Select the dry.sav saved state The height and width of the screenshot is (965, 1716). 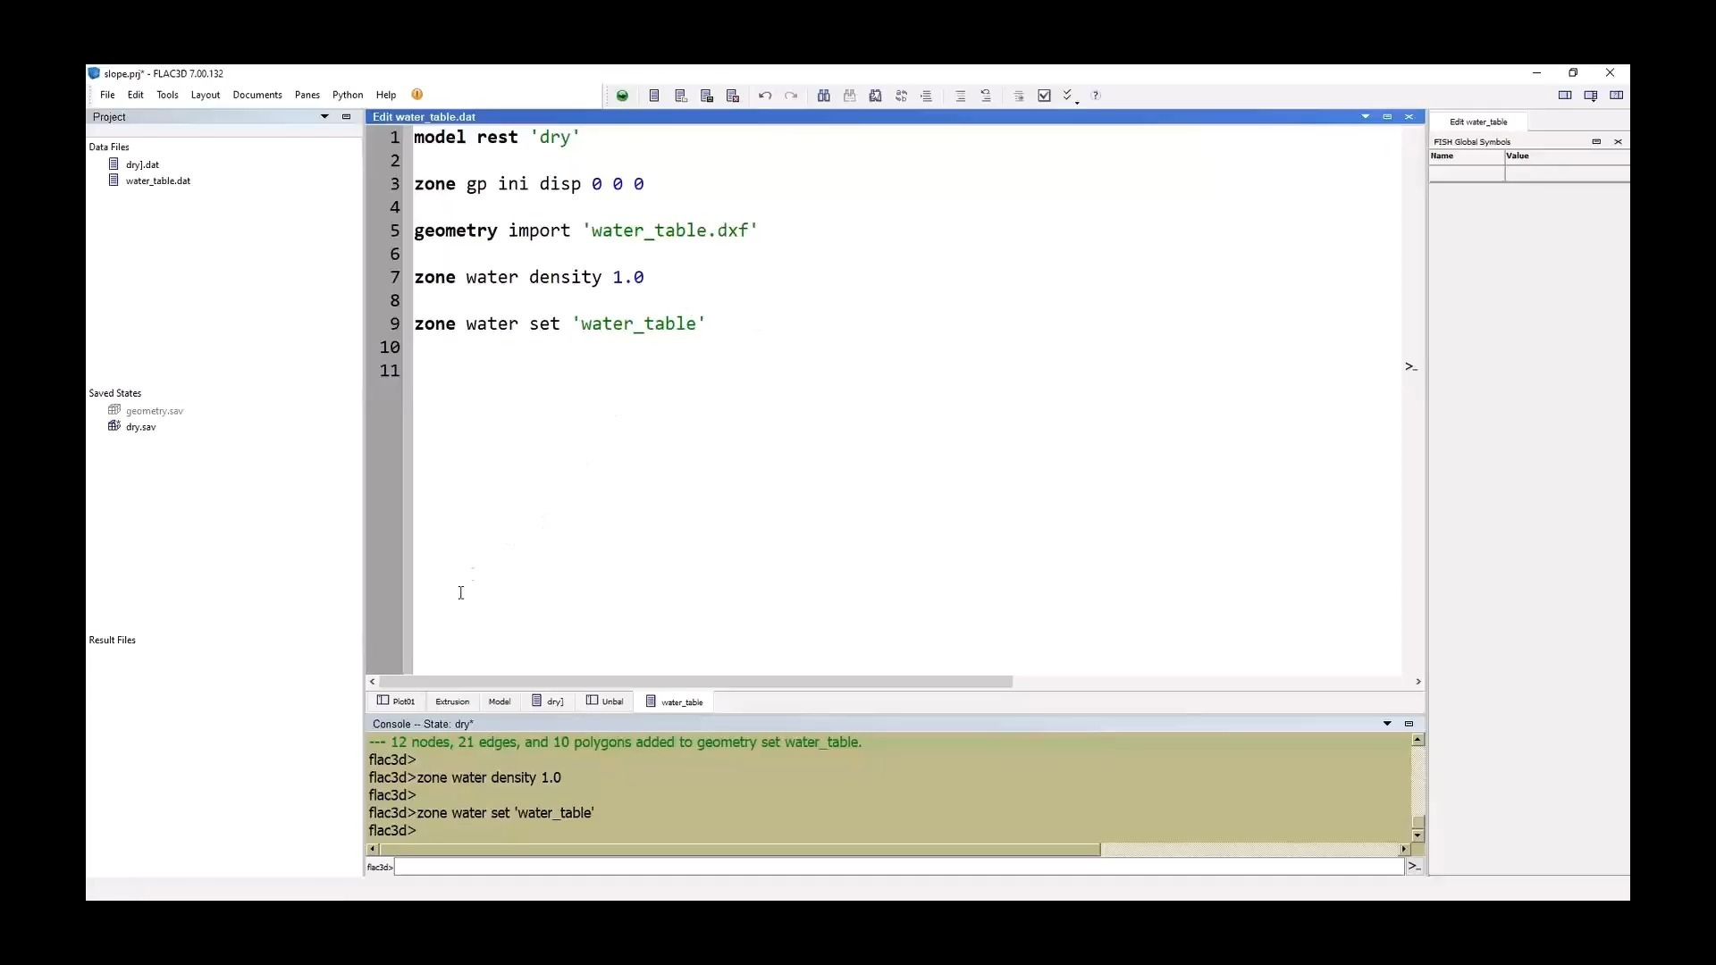(x=140, y=427)
